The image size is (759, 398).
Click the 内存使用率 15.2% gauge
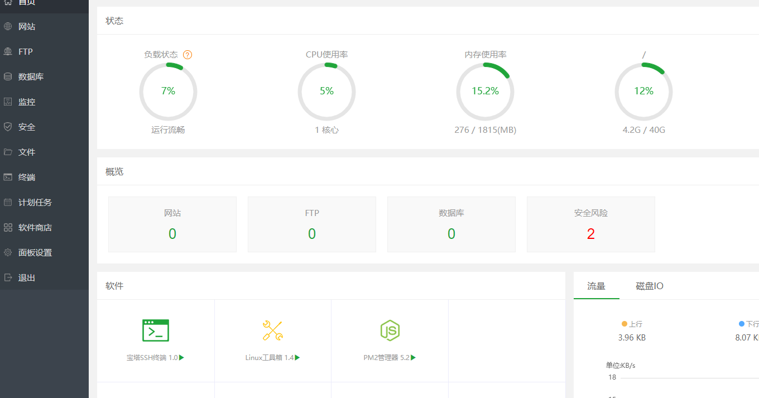[x=485, y=91]
